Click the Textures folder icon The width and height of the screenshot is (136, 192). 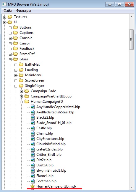(10, 17)
